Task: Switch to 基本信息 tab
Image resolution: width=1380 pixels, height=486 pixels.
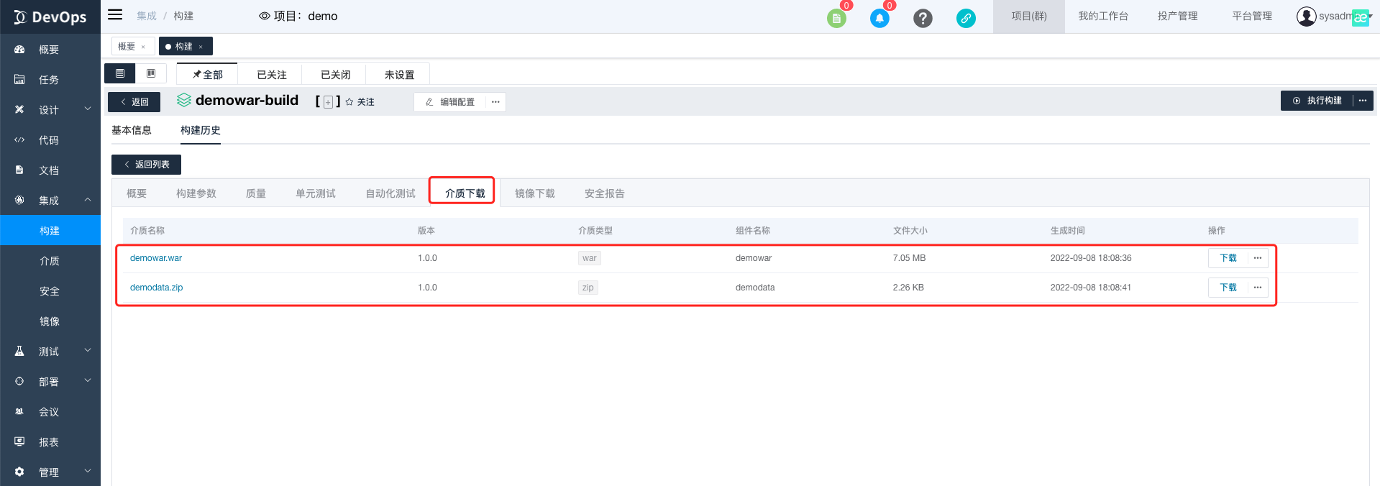Action: pyautogui.click(x=132, y=130)
